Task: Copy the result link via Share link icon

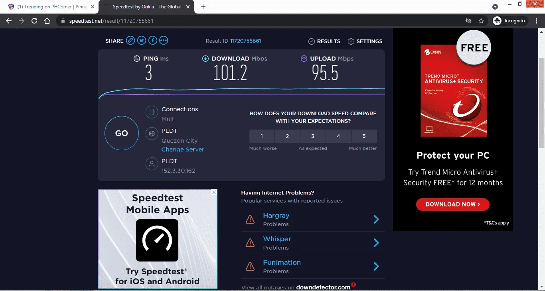Action: [x=130, y=41]
